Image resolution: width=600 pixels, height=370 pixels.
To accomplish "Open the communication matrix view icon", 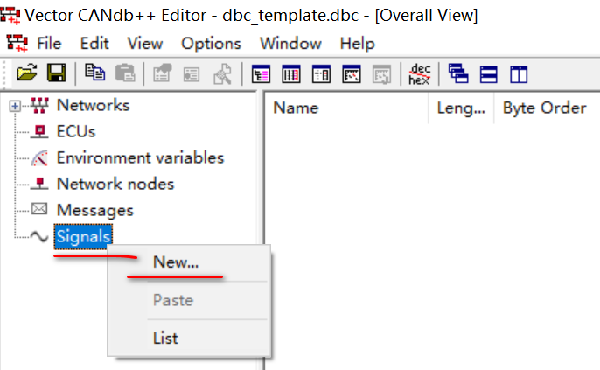I will pyautogui.click(x=321, y=74).
